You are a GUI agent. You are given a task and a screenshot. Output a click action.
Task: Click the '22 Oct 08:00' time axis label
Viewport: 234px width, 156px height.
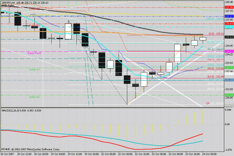[125, 154]
